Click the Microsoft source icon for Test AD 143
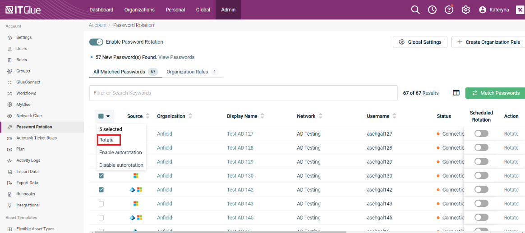Image resolution: width=525 pixels, height=233 pixels. pyautogui.click(x=136, y=204)
